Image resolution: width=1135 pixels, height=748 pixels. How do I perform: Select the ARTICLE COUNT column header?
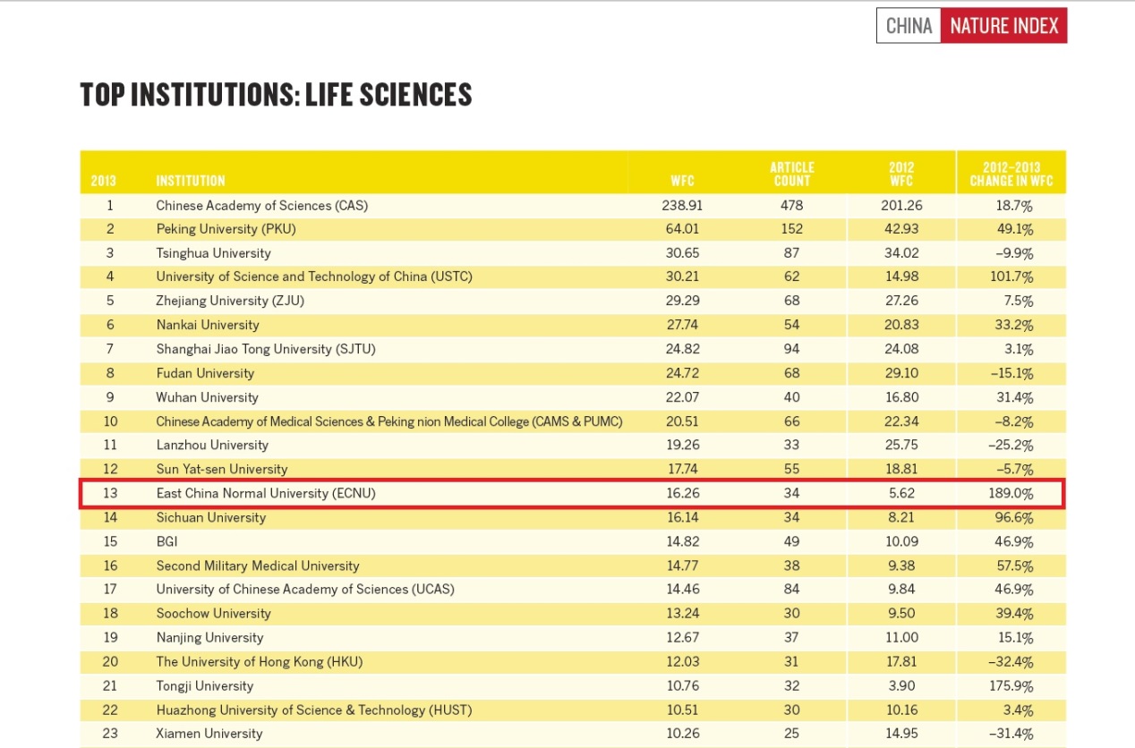791,174
